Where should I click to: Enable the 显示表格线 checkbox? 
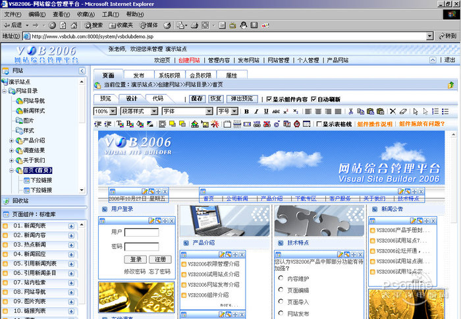tap(319, 124)
